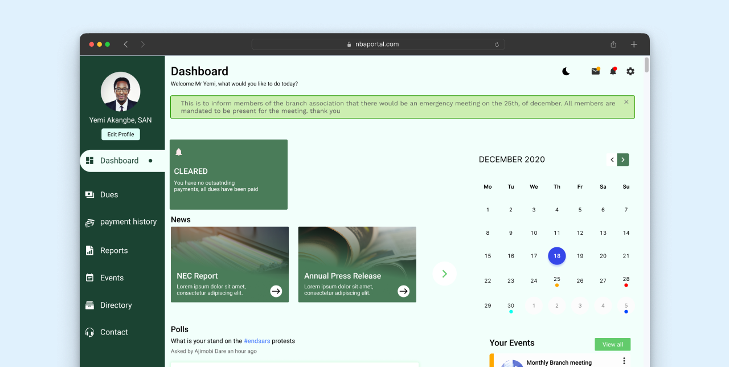Show next news items with the chevron
Image resolution: width=729 pixels, height=367 pixels.
pyautogui.click(x=444, y=274)
